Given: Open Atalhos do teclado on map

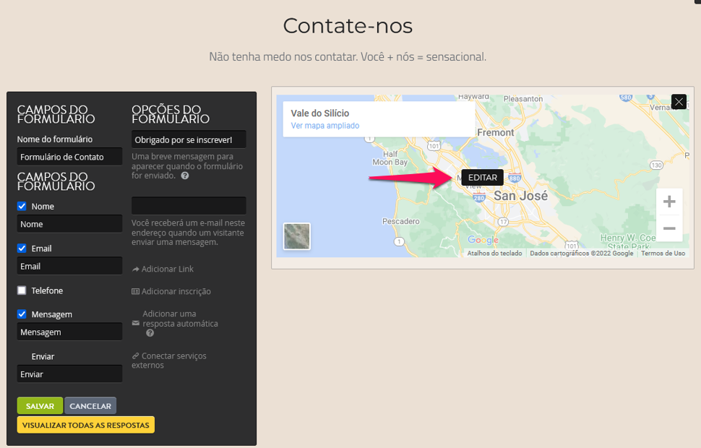Looking at the screenshot, I should tap(494, 253).
